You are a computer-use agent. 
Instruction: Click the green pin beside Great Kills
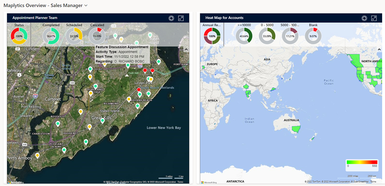pyautogui.click(x=102, y=121)
